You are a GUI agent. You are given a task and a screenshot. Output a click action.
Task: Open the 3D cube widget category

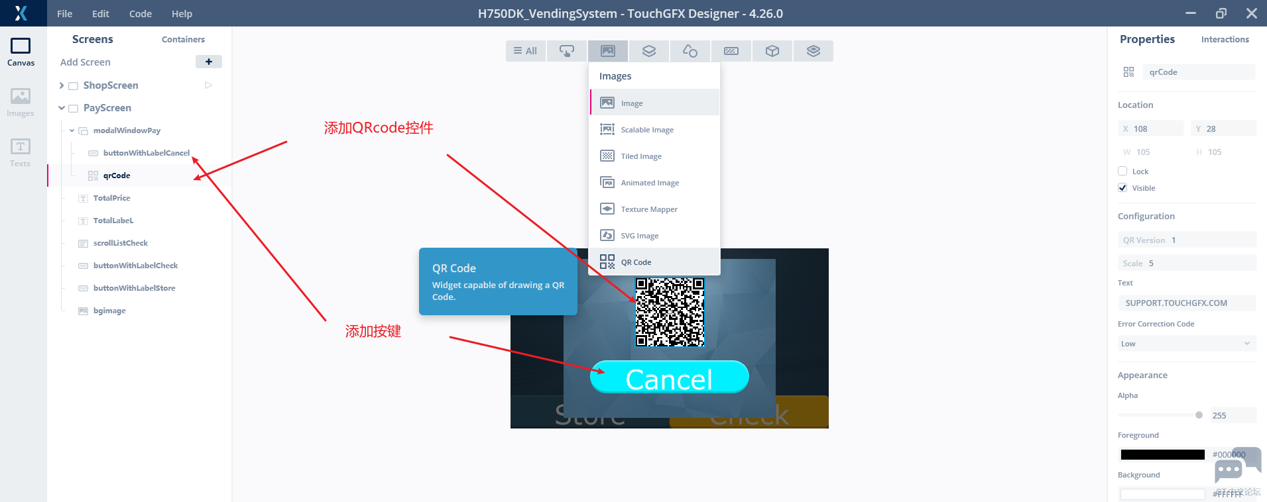click(x=772, y=51)
